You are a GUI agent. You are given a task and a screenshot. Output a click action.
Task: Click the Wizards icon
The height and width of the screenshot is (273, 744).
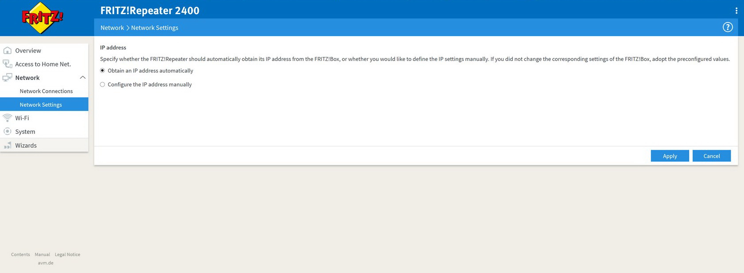pos(7,145)
